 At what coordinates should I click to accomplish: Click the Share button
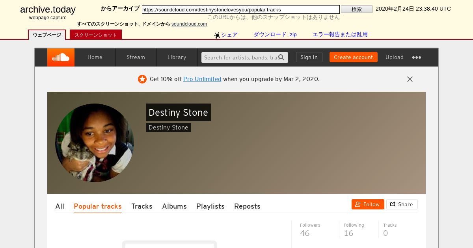(402, 204)
